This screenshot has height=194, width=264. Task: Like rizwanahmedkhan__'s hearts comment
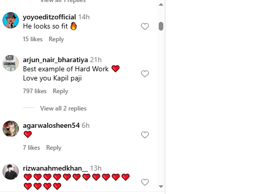(x=145, y=182)
